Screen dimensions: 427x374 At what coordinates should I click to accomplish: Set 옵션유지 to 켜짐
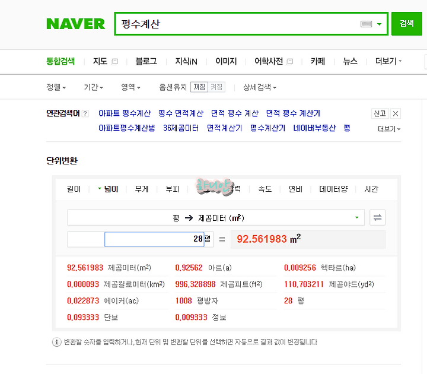click(x=216, y=87)
